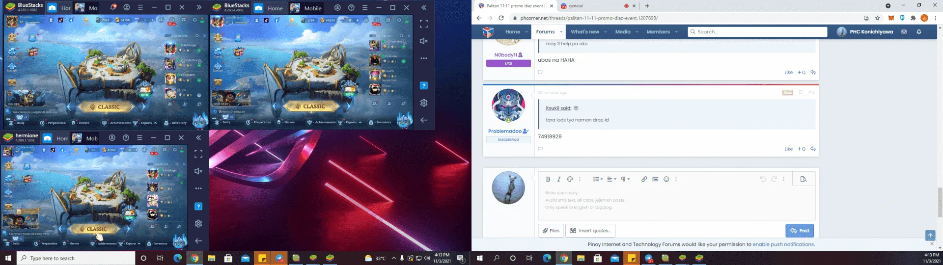Viewport: 943px width, 265px height.
Task: Toggle Italic in reply editor
Action: pos(559,179)
